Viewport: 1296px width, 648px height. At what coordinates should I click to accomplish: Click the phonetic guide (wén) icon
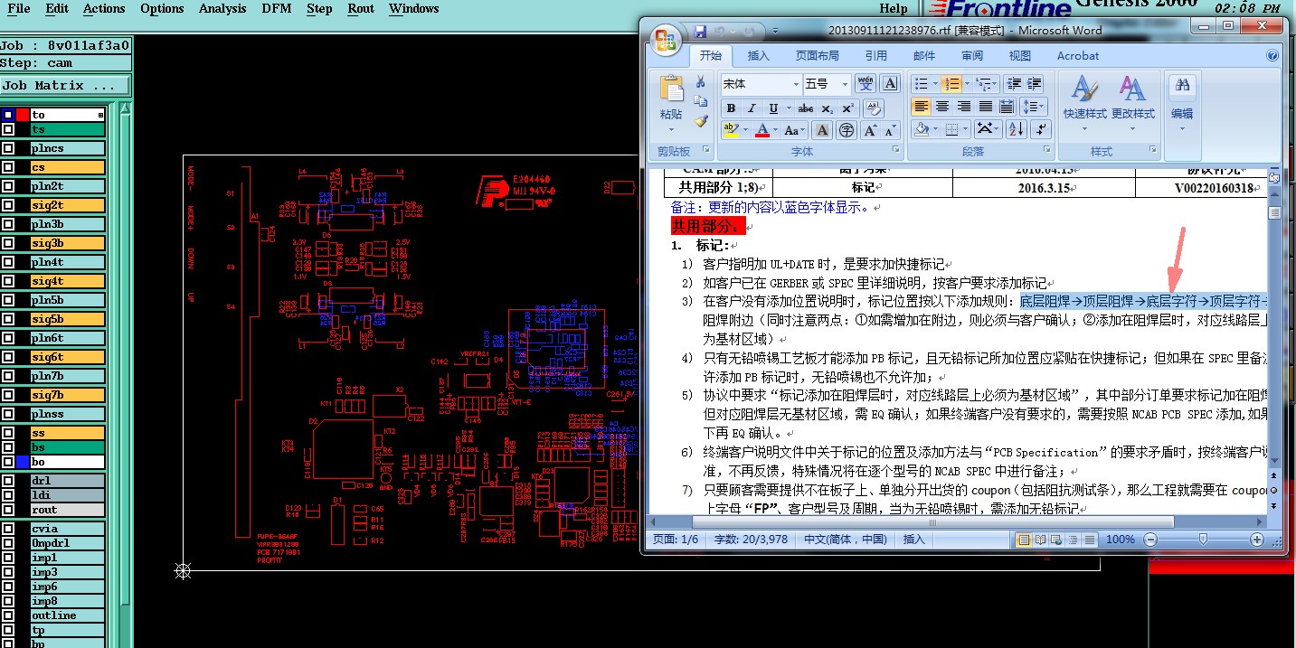click(x=866, y=84)
